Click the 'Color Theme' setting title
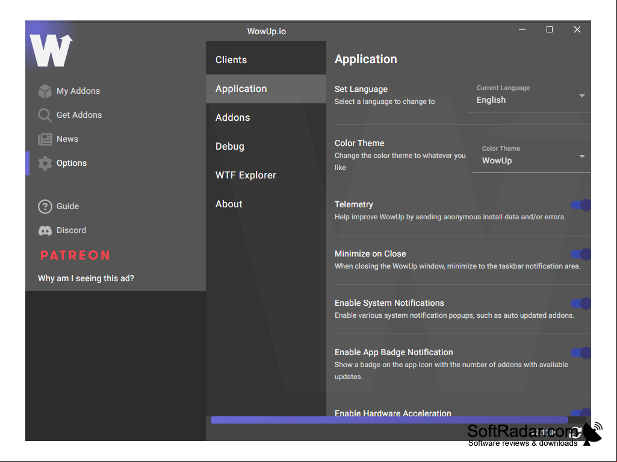Viewport: 617px width, 462px height. (359, 143)
